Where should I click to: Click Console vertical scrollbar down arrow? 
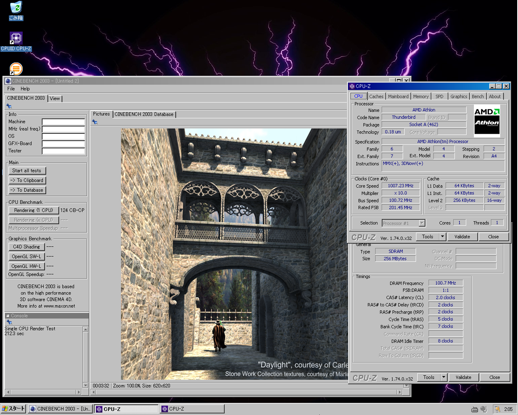pyautogui.click(x=85, y=385)
